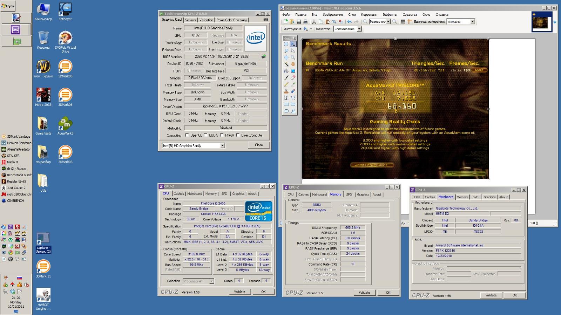This screenshot has height=315, width=561.
Task: Expand the Инструмент tool chooser arrow
Action: [x=311, y=29]
